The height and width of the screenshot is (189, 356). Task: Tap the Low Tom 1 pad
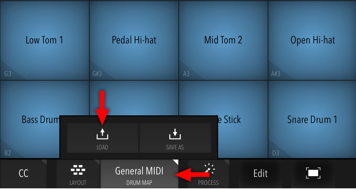pos(45,40)
